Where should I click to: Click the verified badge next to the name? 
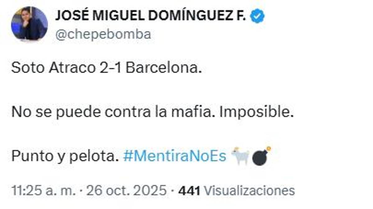pyautogui.click(x=257, y=14)
